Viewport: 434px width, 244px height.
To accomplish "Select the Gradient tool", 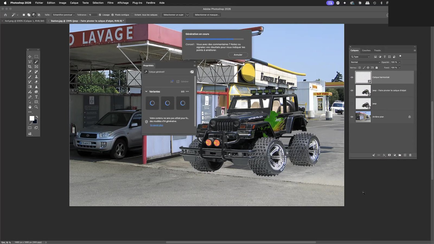I will click(x=30, y=87).
